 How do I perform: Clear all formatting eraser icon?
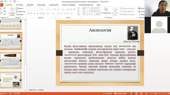55,9
